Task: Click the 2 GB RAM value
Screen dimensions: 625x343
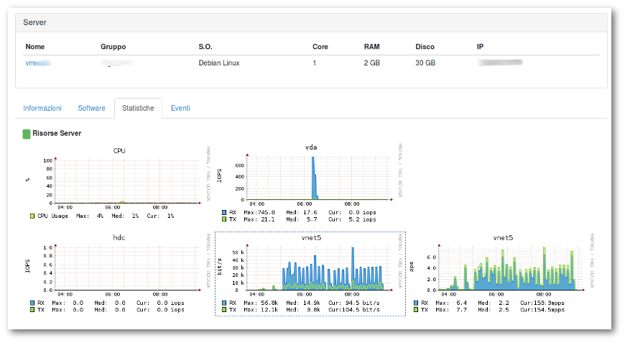Action: (372, 63)
